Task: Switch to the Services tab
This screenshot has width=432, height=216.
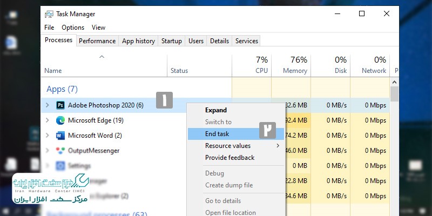Action: 247,41
